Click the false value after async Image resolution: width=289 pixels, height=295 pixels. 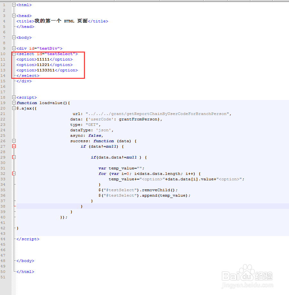[x=95, y=135]
